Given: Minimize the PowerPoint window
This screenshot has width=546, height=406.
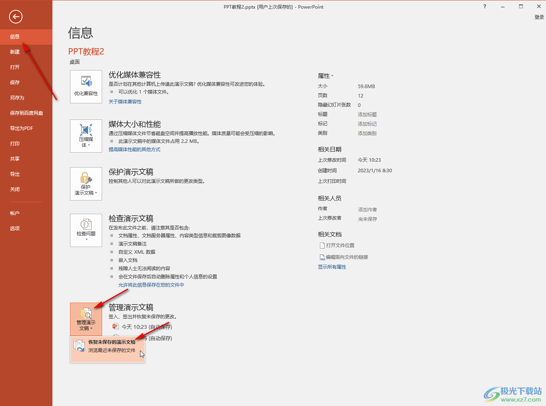Looking at the screenshot, I should pos(503,6).
